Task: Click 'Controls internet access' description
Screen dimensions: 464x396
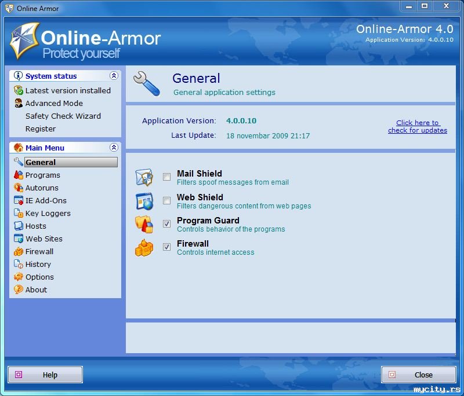Action: [x=216, y=252]
